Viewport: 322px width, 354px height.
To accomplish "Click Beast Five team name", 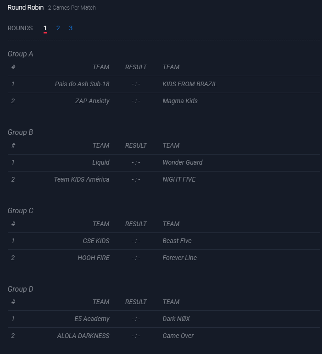I will [177, 241].
